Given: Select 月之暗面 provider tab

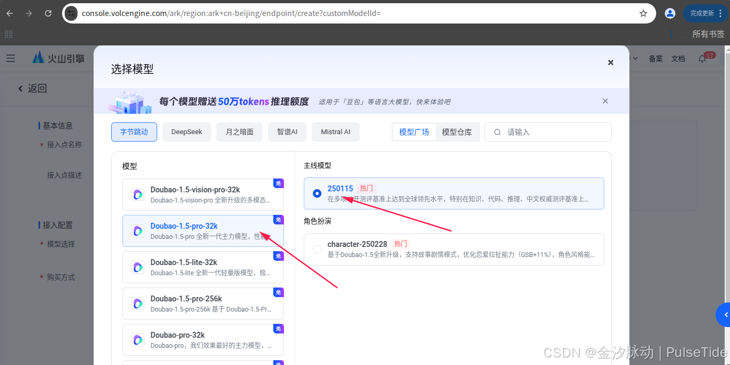Looking at the screenshot, I should pyautogui.click(x=240, y=132).
